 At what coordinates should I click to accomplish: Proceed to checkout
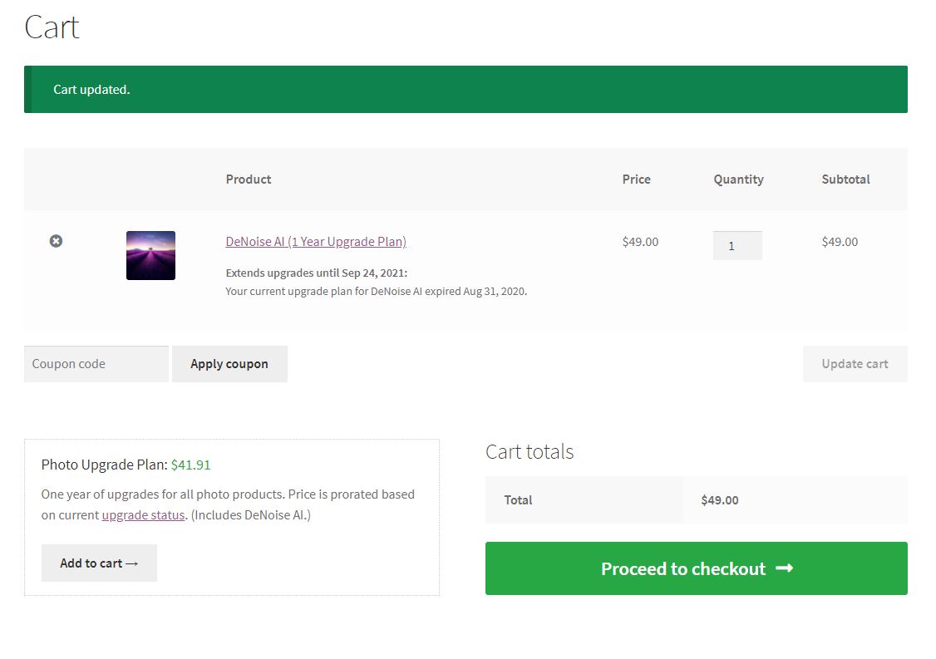(696, 568)
